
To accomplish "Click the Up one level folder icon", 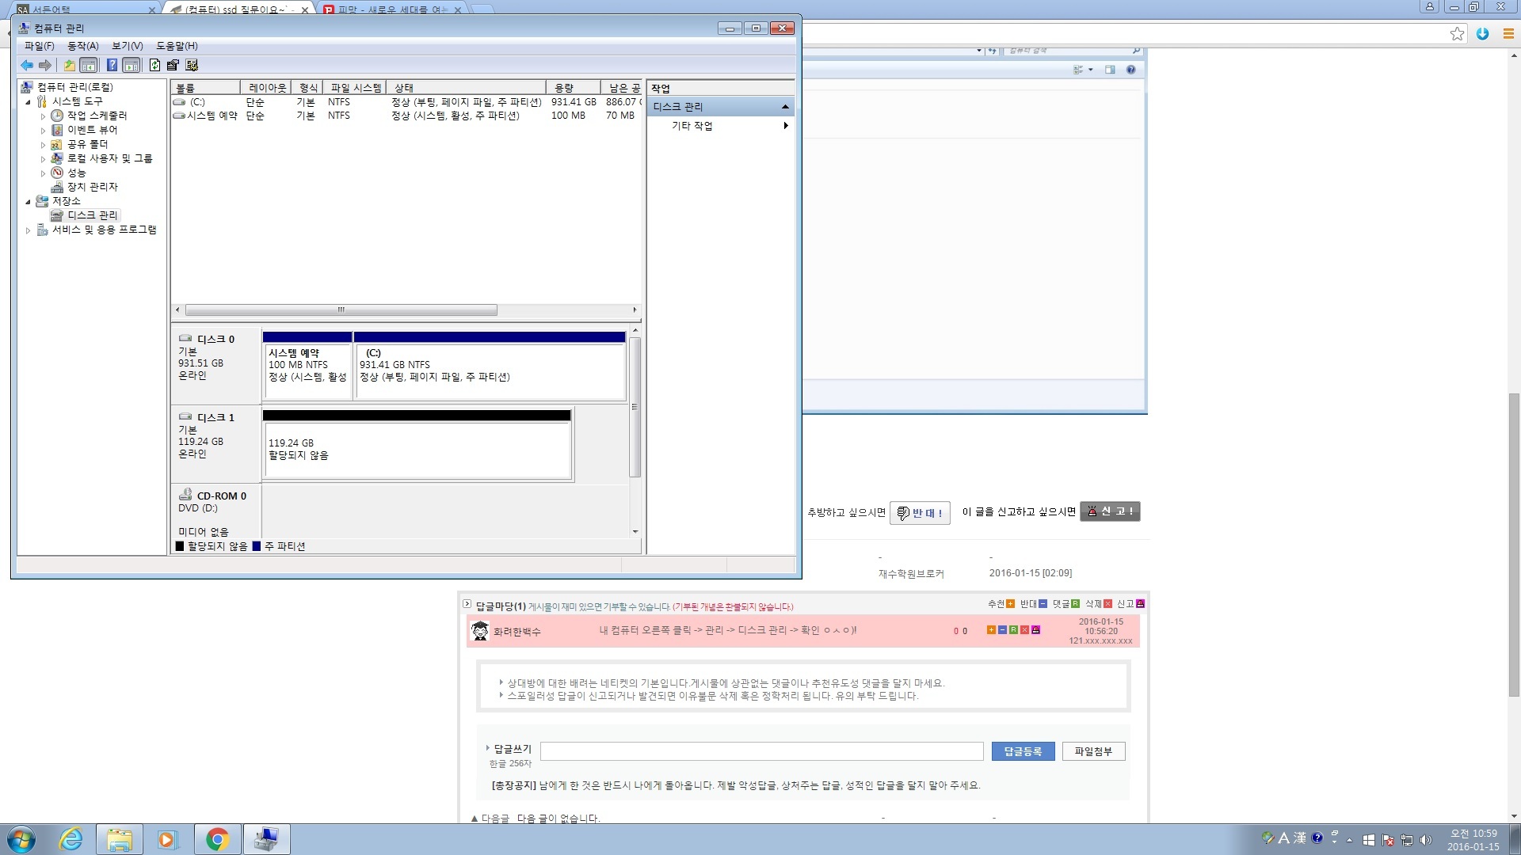I will [70, 65].
